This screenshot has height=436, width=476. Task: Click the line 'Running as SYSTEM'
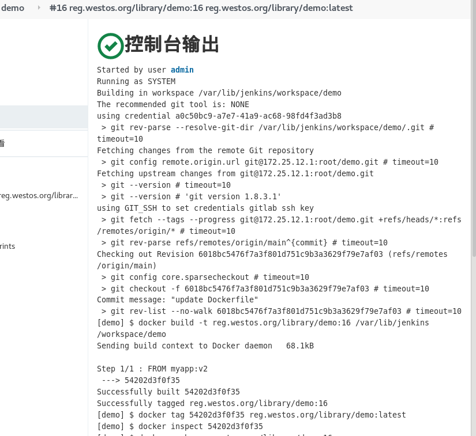pyautogui.click(x=136, y=82)
